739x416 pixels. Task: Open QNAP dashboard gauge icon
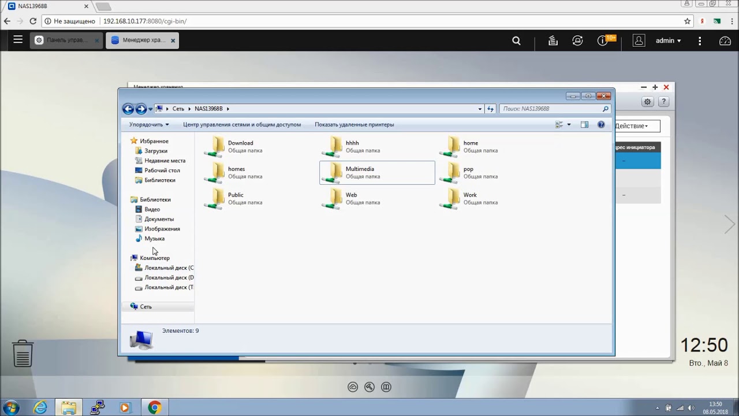click(x=725, y=40)
